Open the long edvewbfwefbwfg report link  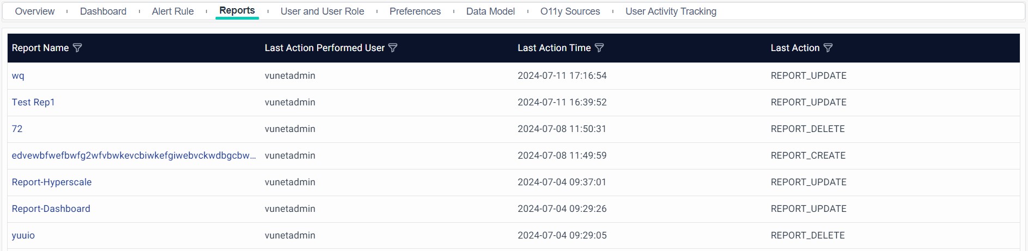(x=133, y=155)
